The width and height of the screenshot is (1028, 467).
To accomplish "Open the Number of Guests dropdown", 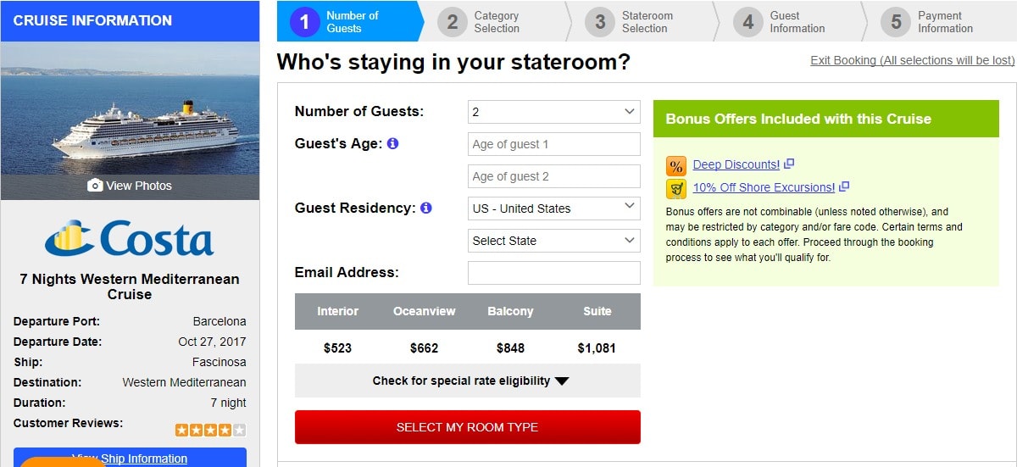I will pyautogui.click(x=554, y=112).
